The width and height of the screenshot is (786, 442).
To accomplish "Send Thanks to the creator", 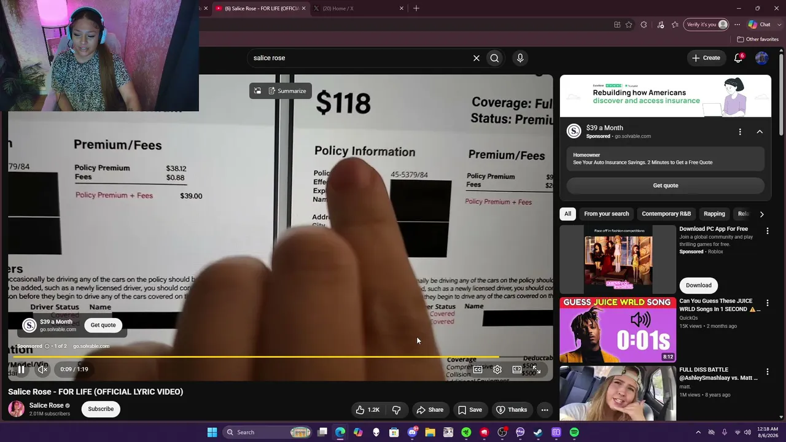I will (x=512, y=410).
